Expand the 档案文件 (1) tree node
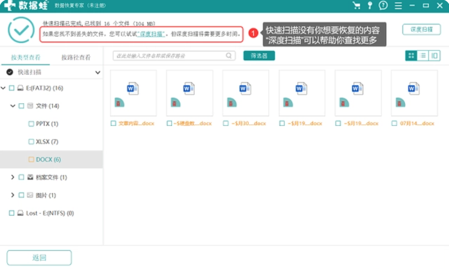The image size is (449, 270). point(13,177)
